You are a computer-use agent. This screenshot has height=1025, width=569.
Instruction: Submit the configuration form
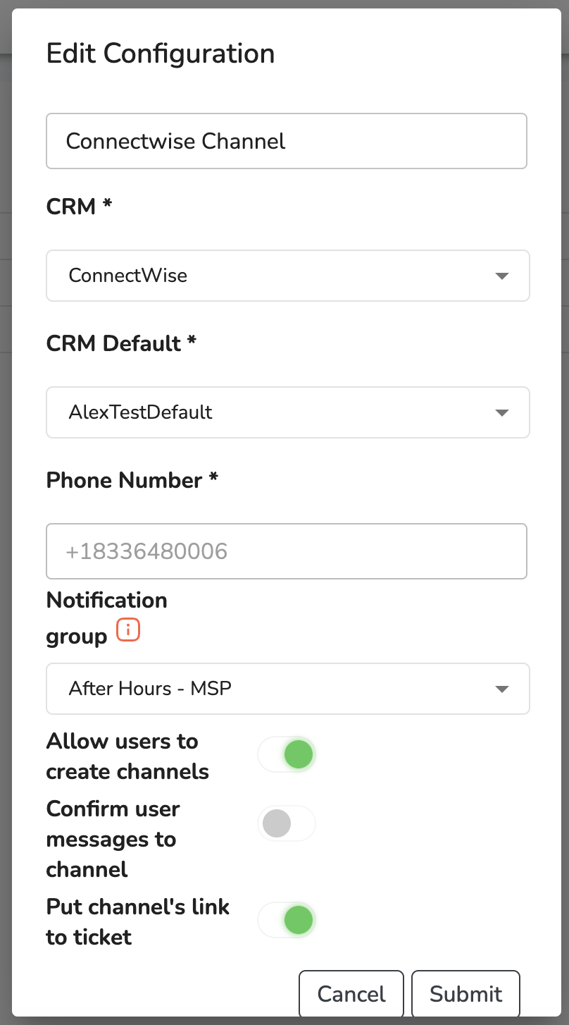(x=465, y=994)
